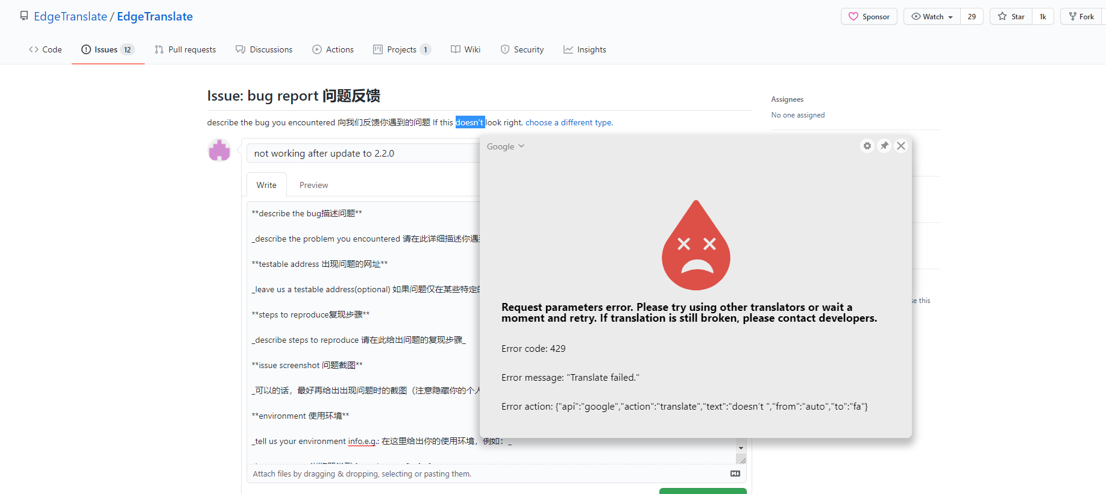Open EdgeTranslate owner link

pyautogui.click(x=71, y=16)
